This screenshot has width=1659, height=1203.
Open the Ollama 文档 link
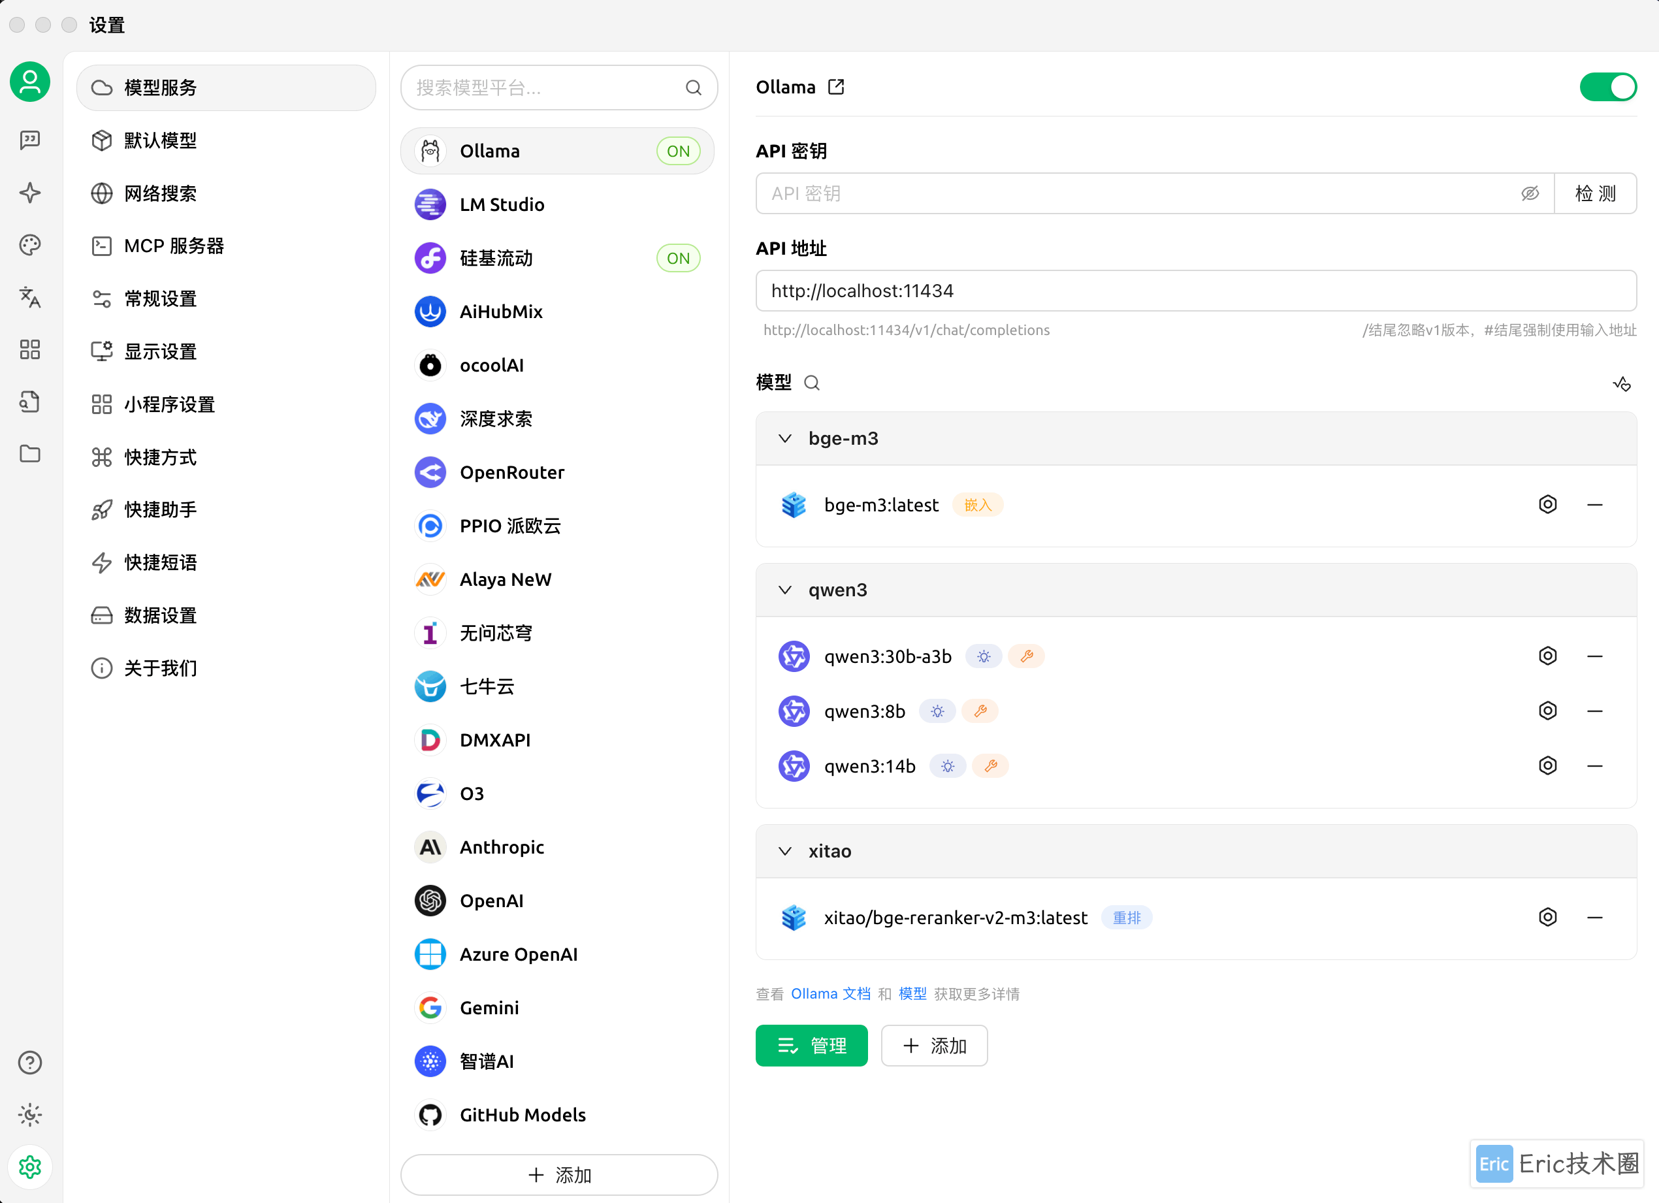point(830,994)
